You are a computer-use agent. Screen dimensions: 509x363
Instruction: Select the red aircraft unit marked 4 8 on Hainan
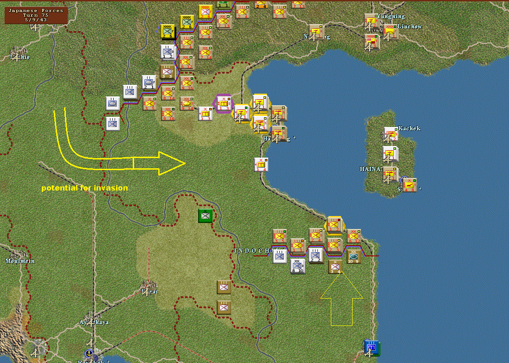[x=409, y=185]
